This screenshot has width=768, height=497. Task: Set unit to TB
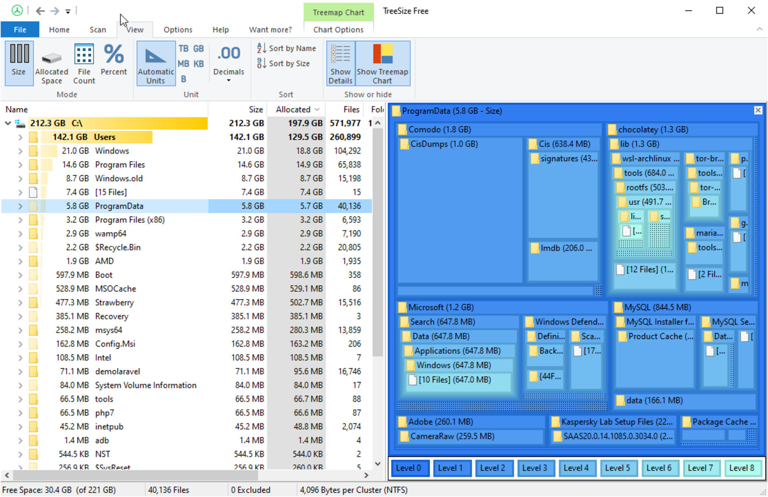[184, 48]
